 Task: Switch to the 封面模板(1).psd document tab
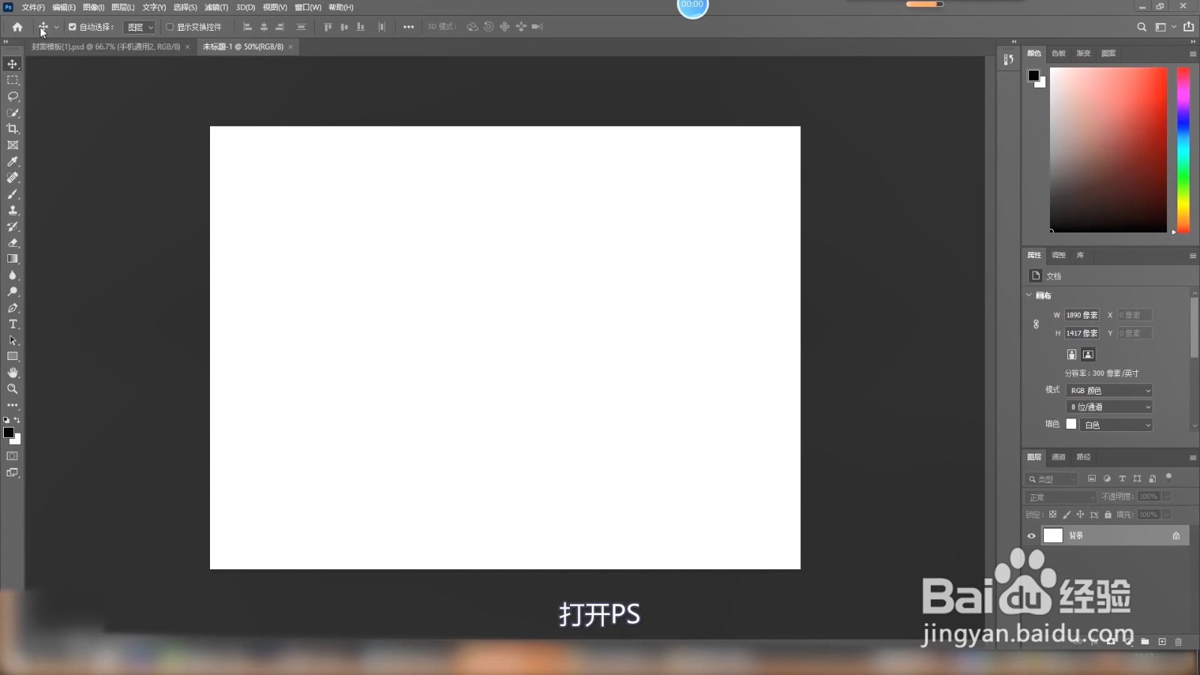click(106, 46)
